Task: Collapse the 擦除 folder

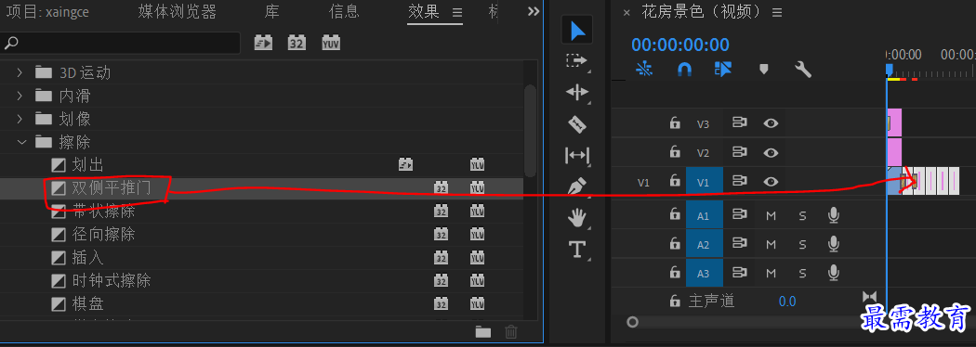Action: 21,142
